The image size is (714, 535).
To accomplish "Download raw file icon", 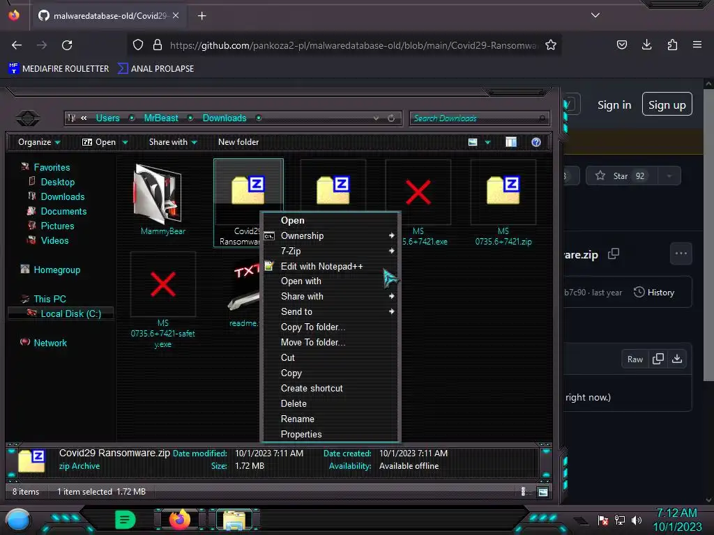I will (x=677, y=359).
